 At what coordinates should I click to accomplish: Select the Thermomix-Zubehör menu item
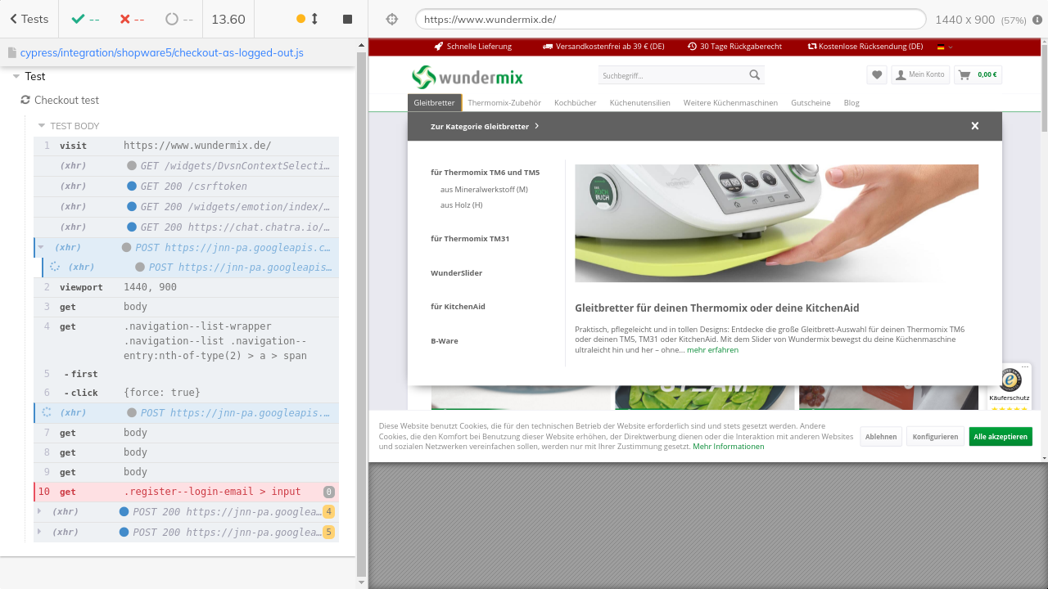coord(504,103)
